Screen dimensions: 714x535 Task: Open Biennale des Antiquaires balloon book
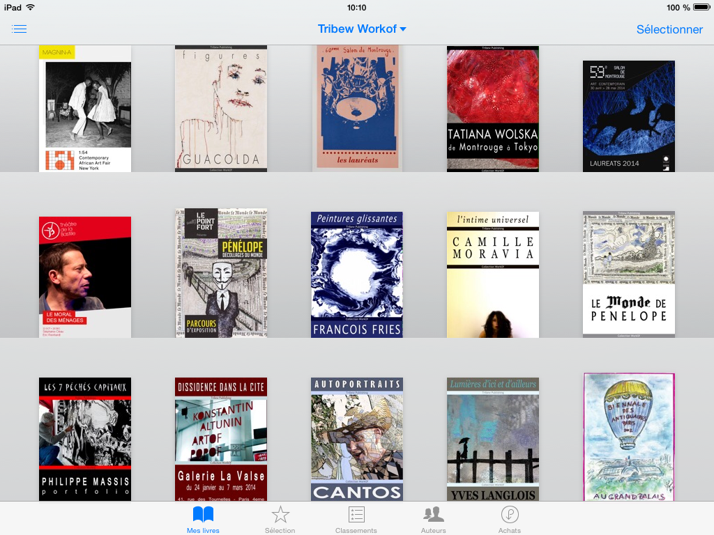[x=629, y=437]
